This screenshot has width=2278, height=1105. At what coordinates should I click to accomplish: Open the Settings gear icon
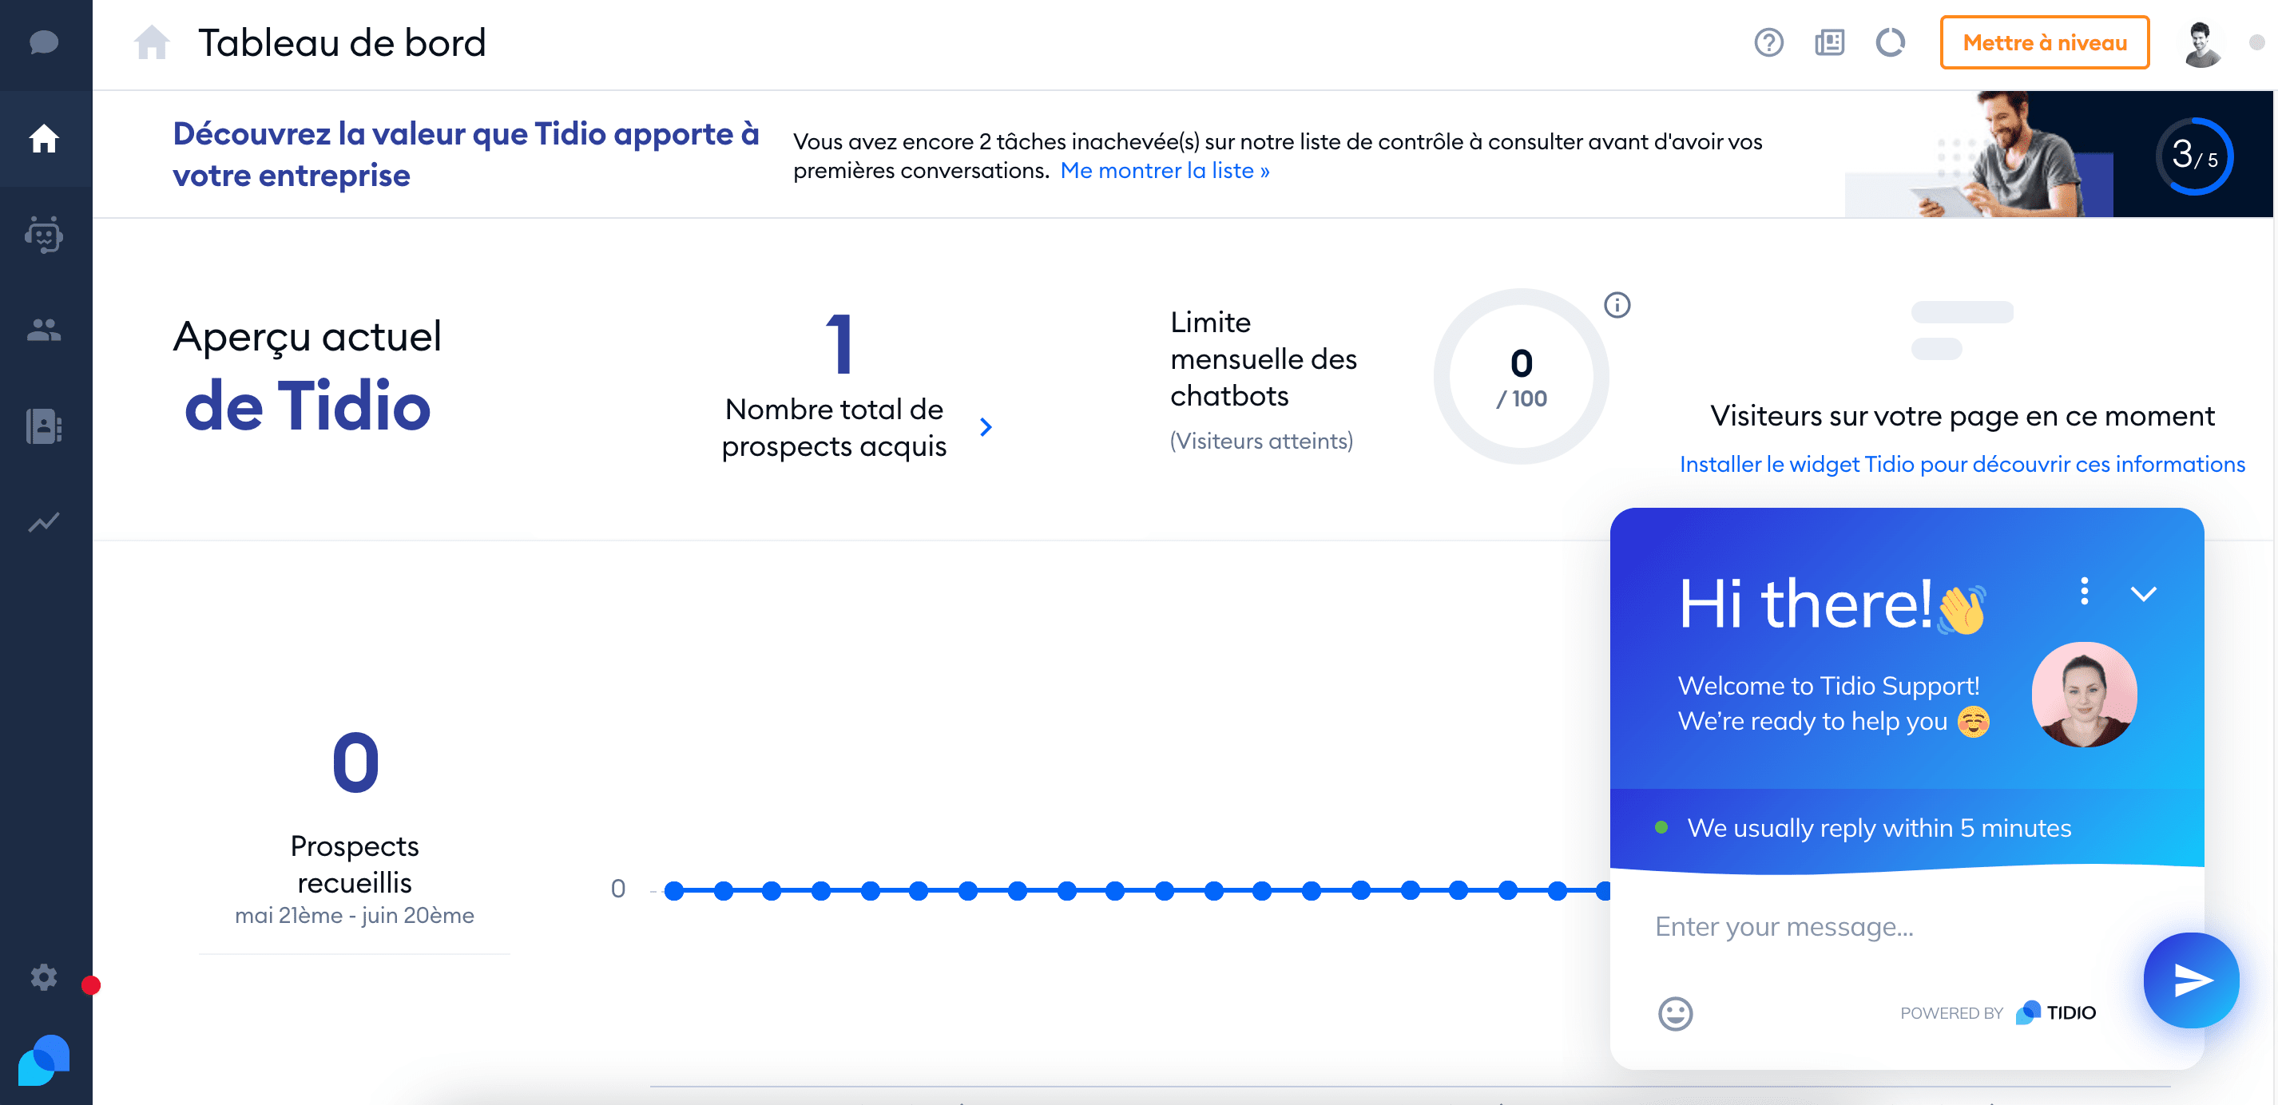tap(43, 976)
